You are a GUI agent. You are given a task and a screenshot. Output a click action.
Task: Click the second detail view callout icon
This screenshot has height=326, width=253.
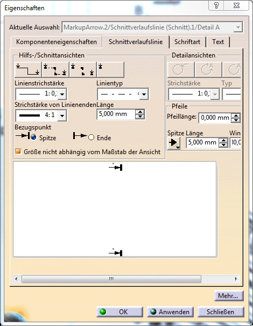coord(208,70)
